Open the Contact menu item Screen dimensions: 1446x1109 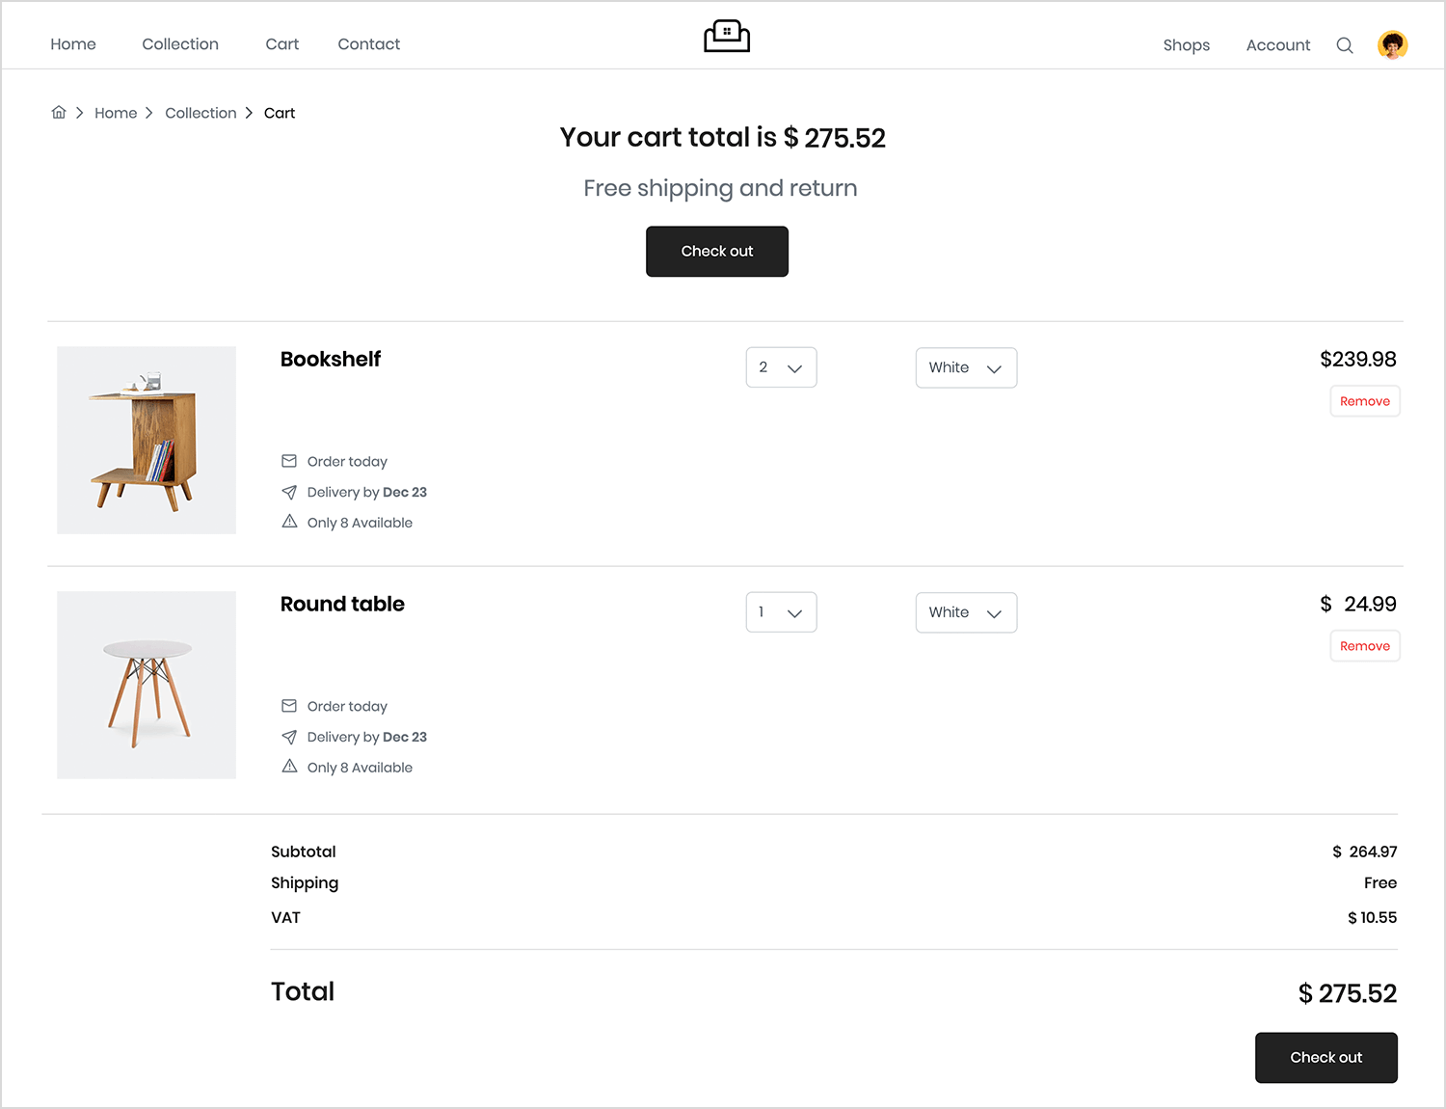(x=368, y=44)
